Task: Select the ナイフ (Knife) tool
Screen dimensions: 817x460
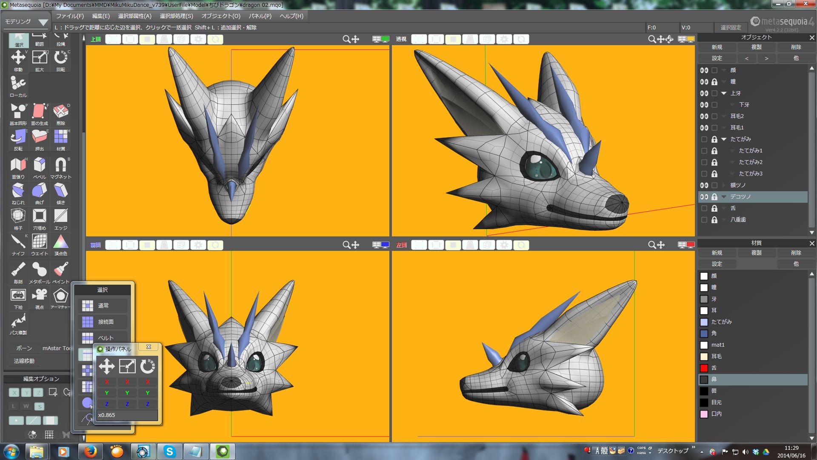Action: tap(18, 244)
